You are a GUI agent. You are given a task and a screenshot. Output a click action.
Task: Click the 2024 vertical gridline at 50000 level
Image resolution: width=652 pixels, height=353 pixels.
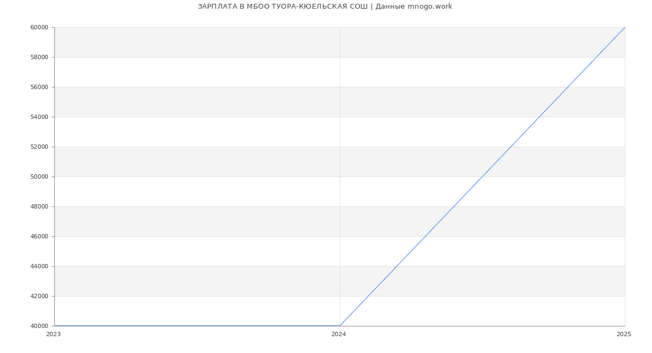[x=340, y=177]
